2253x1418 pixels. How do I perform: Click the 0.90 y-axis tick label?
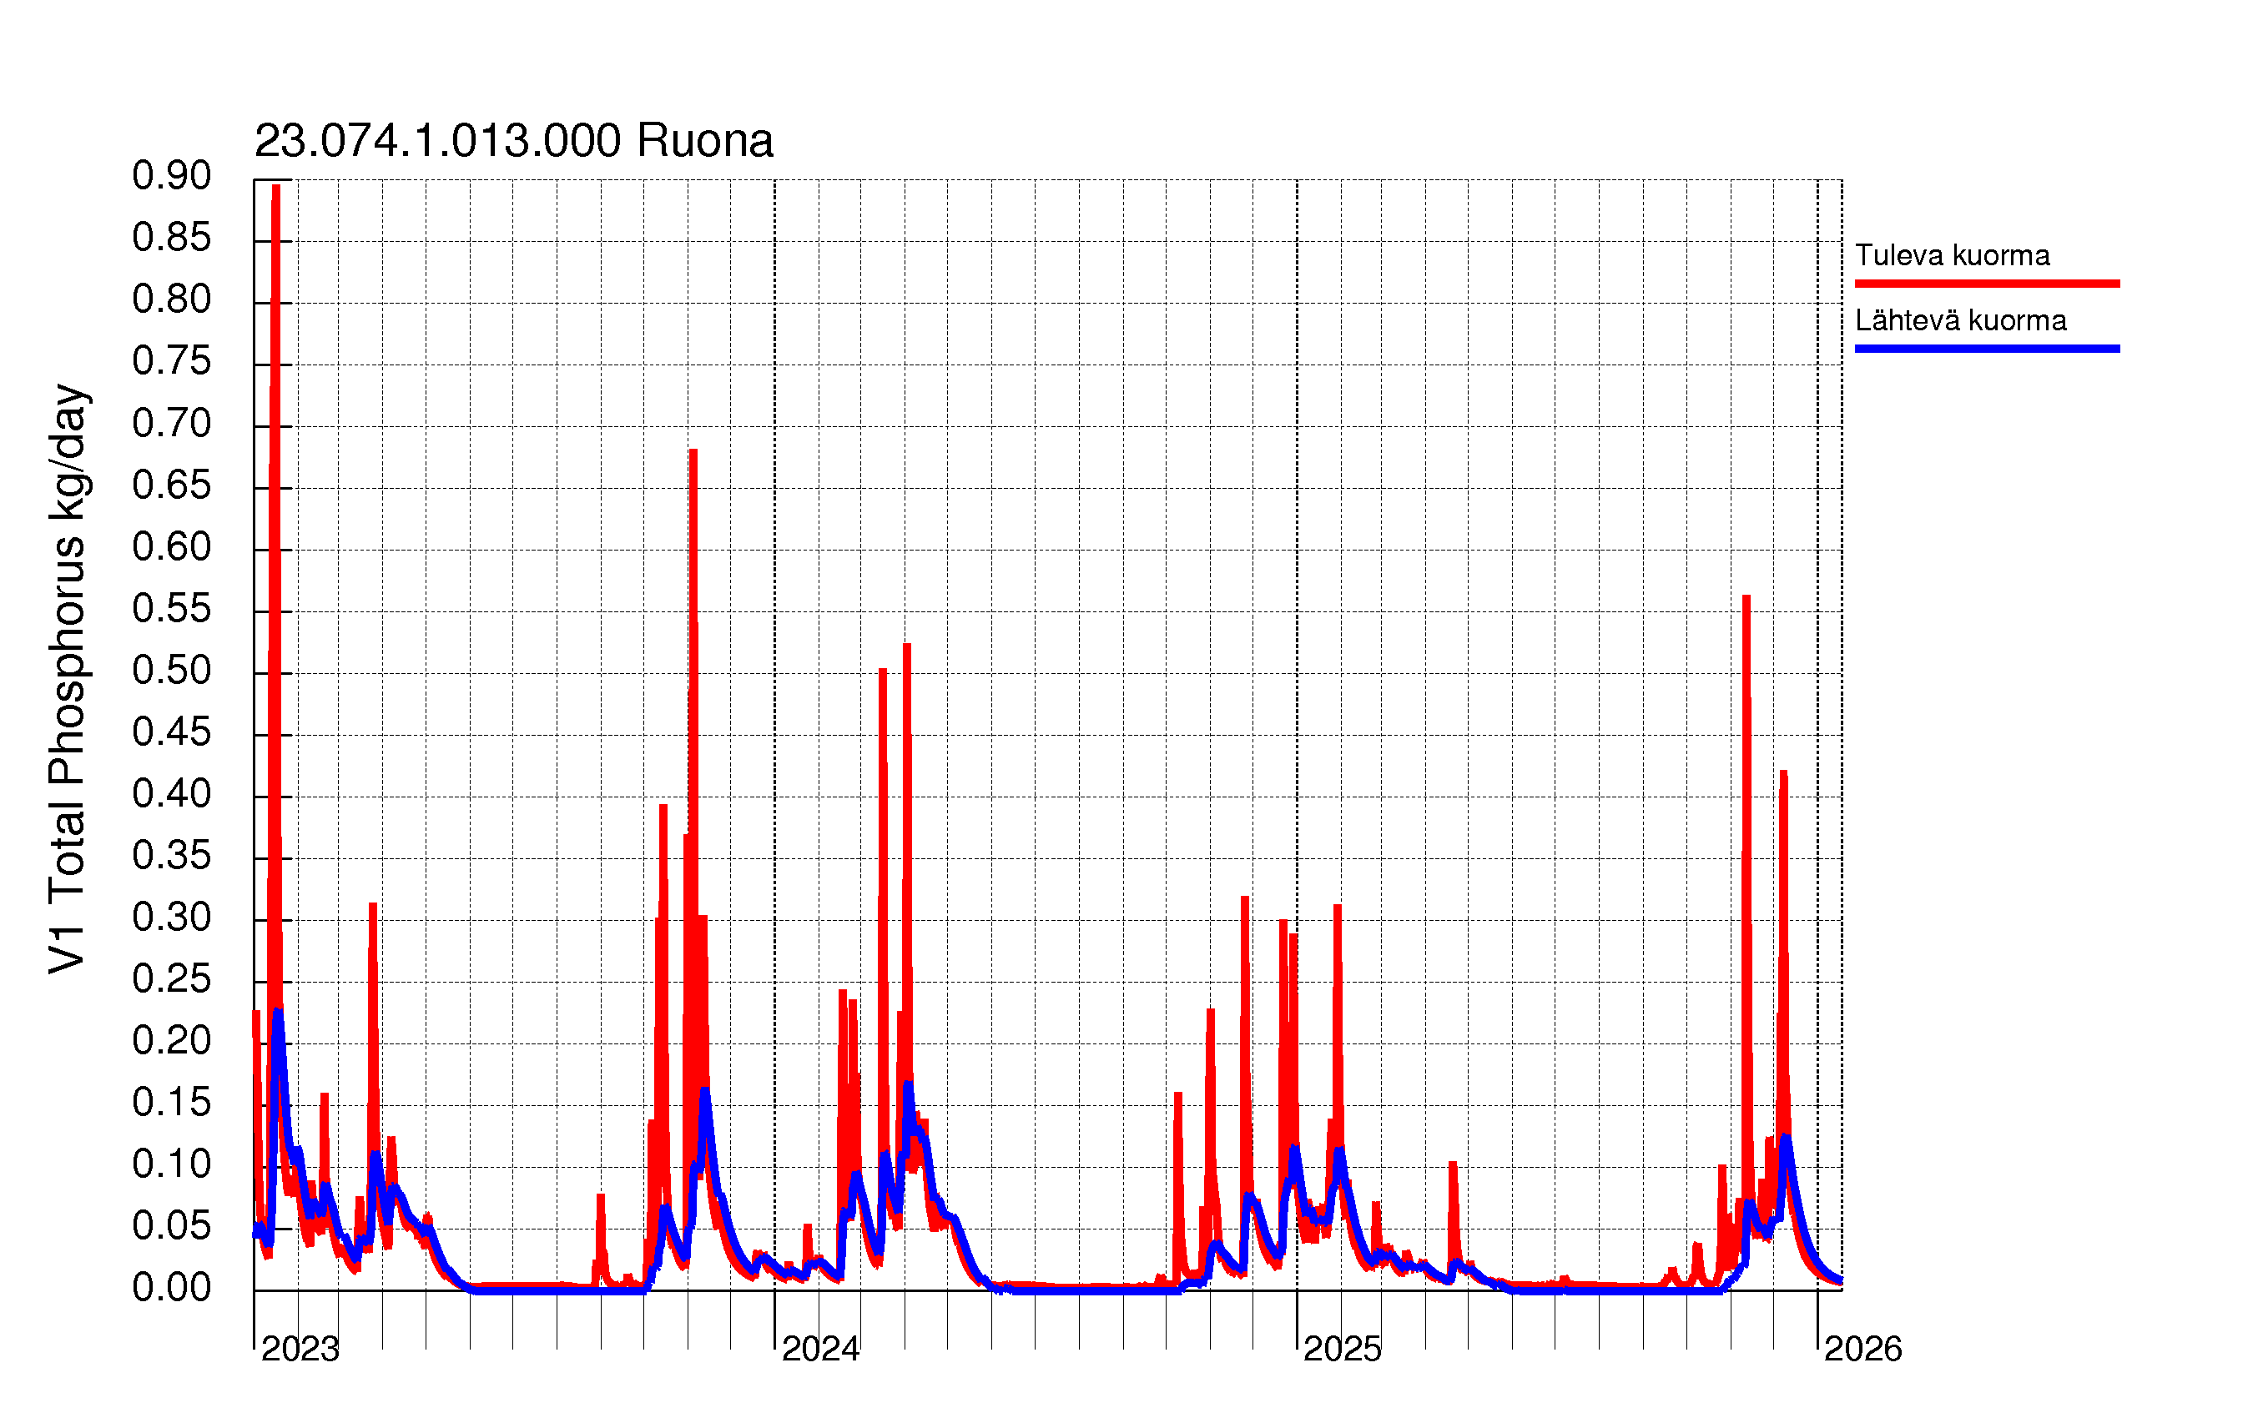pyautogui.click(x=171, y=176)
